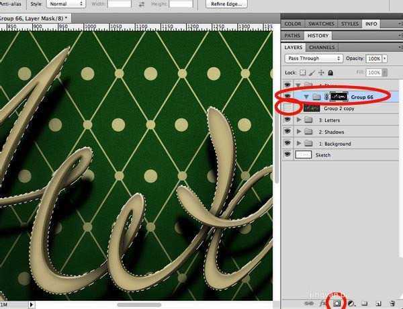Viewport: 403px width, 309px height.
Task: Open the Style Normal dropdown
Action: pyautogui.click(x=68, y=4)
